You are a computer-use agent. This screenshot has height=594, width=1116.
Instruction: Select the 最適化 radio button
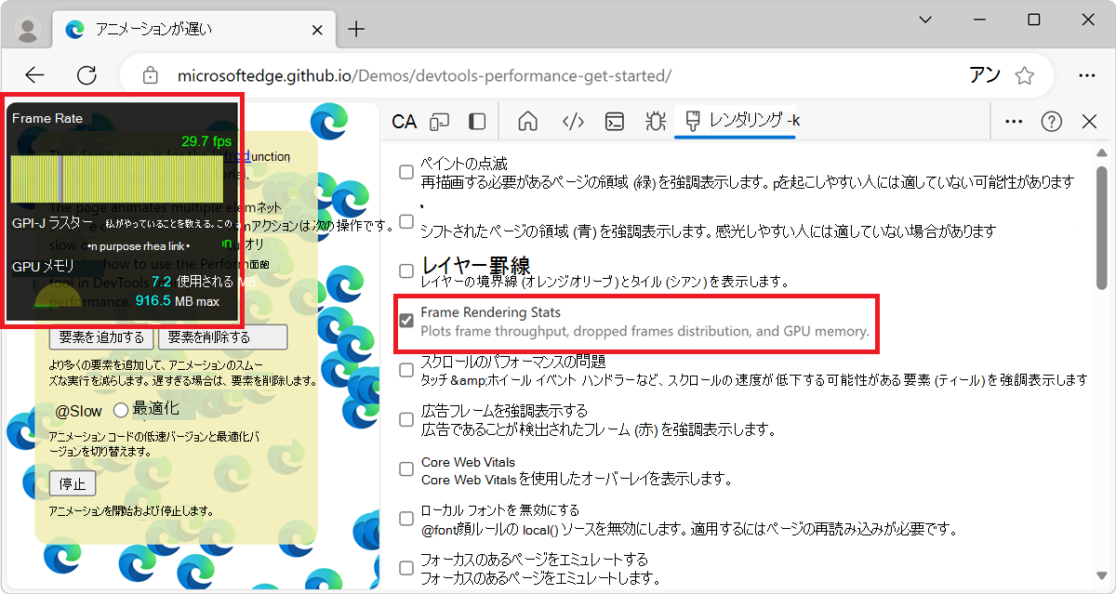[x=121, y=410]
